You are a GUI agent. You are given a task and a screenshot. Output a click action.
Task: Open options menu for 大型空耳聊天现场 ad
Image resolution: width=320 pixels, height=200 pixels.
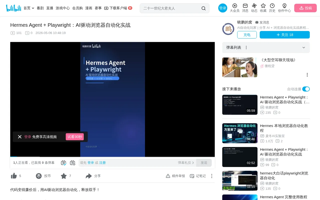tap(307, 75)
